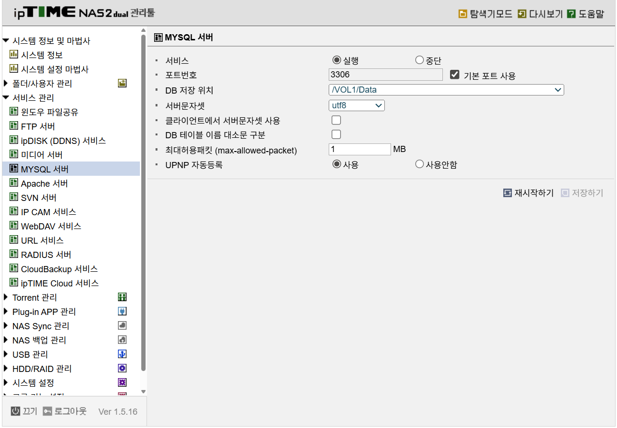The height and width of the screenshot is (428, 617).
Task: Open the Torrent 관리 icon beside the label
Action: click(x=122, y=297)
